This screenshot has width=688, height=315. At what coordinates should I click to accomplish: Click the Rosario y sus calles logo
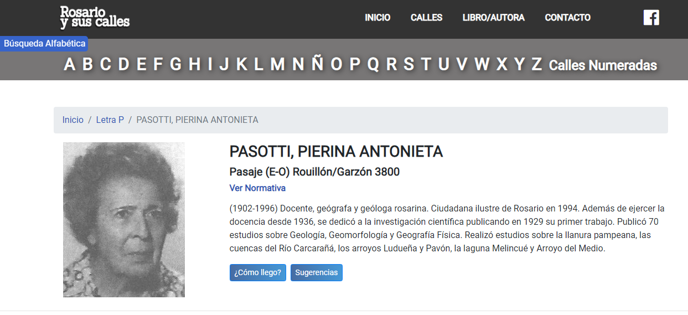click(x=95, y=18)
